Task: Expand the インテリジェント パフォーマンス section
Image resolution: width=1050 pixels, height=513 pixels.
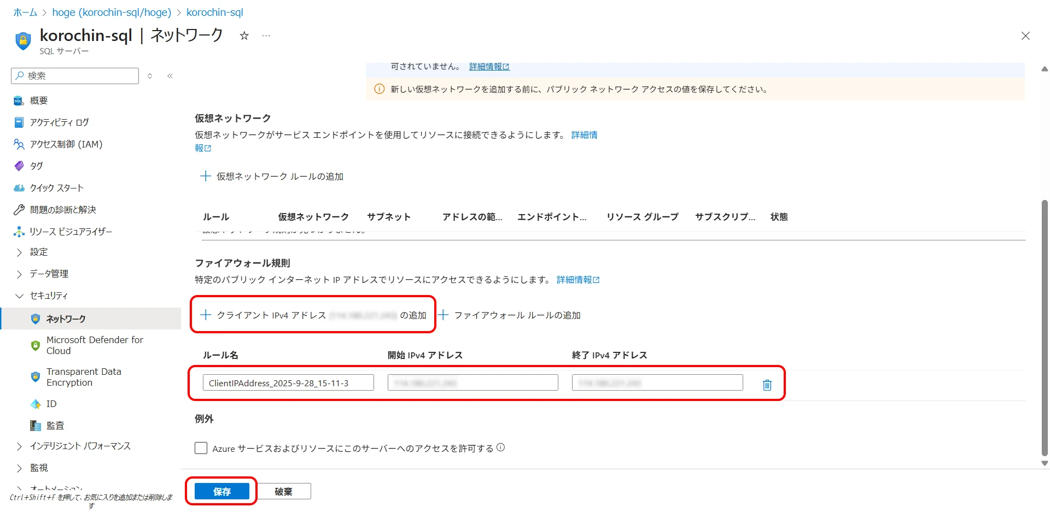Action: pos(80,446)
